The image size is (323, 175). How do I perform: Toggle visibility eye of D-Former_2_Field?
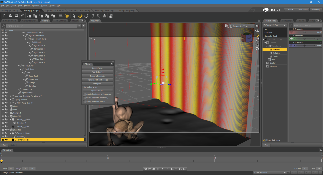tap(3, 140)
